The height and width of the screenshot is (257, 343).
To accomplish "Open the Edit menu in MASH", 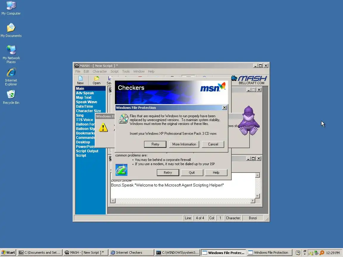I will pos(86,71).
